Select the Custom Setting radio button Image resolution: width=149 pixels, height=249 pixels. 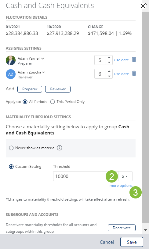pos(11,167)
